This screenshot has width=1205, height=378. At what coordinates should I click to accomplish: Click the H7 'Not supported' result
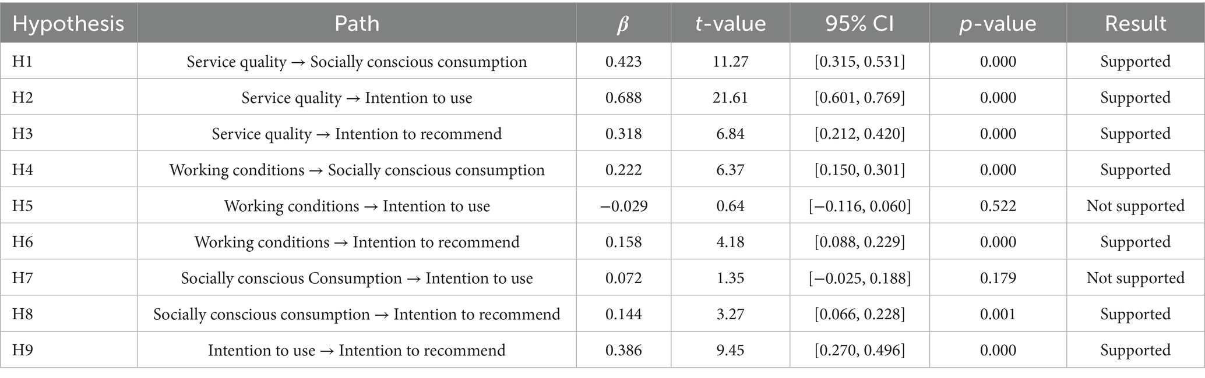pyautogui.click(x=1135, y=277)
